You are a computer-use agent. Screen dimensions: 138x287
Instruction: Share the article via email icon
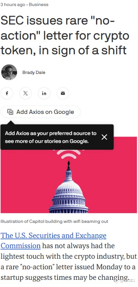(63, 94)
